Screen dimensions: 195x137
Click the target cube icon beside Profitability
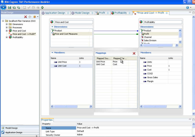click(x=141, y=22)
